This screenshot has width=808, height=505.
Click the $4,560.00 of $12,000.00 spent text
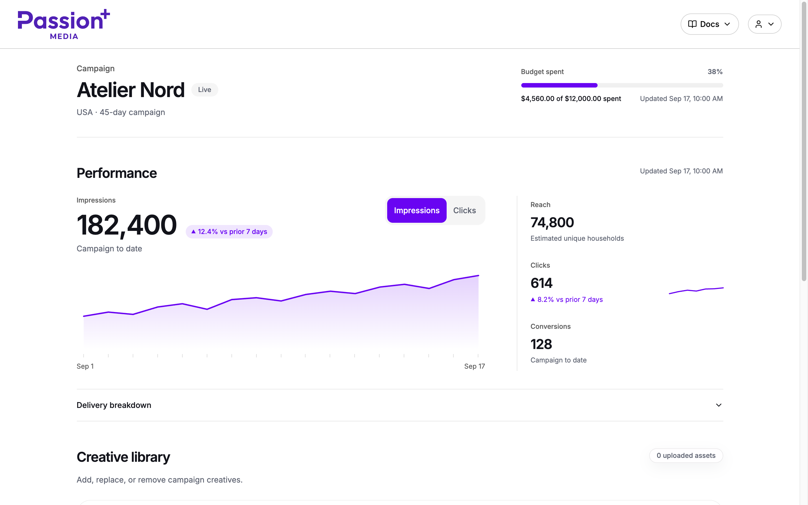point(571,98)
